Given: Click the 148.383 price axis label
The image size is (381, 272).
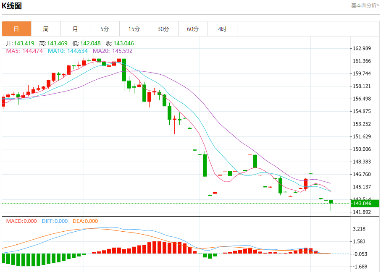Looking at the screenshot, I should [362, 162].
